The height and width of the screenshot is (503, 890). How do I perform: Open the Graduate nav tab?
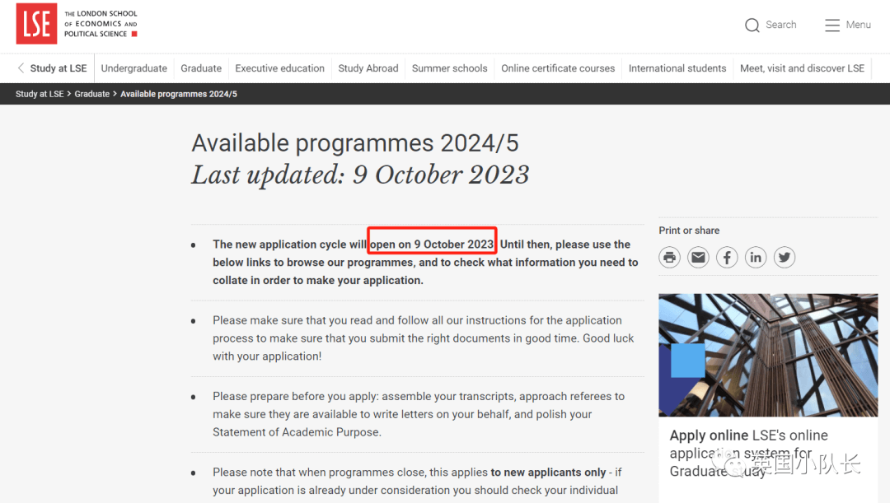point(201,68)
